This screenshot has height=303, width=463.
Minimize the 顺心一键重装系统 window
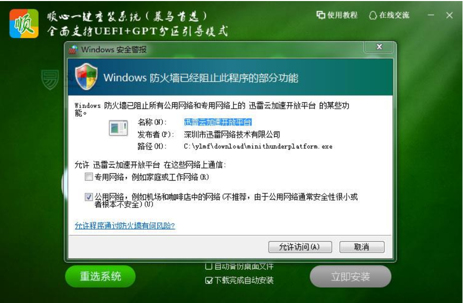point(431,15)
